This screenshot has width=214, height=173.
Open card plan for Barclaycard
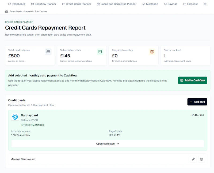(108, 144)
